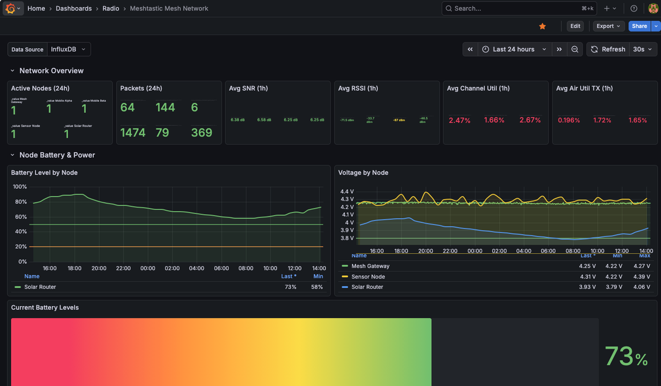Toggle the dashboard favorite star

(x=542, y=26)
